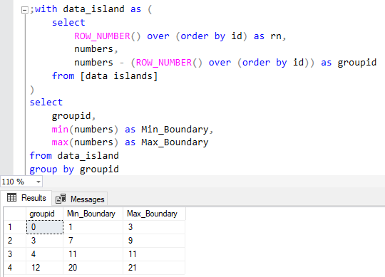The image size is (385, 277).
Task: Click groupid cell with value 12
Action: (x=45, y=268)
